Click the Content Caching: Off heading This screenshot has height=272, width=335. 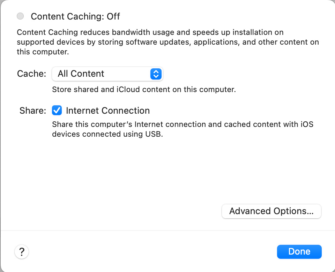[x=75, y=16]
